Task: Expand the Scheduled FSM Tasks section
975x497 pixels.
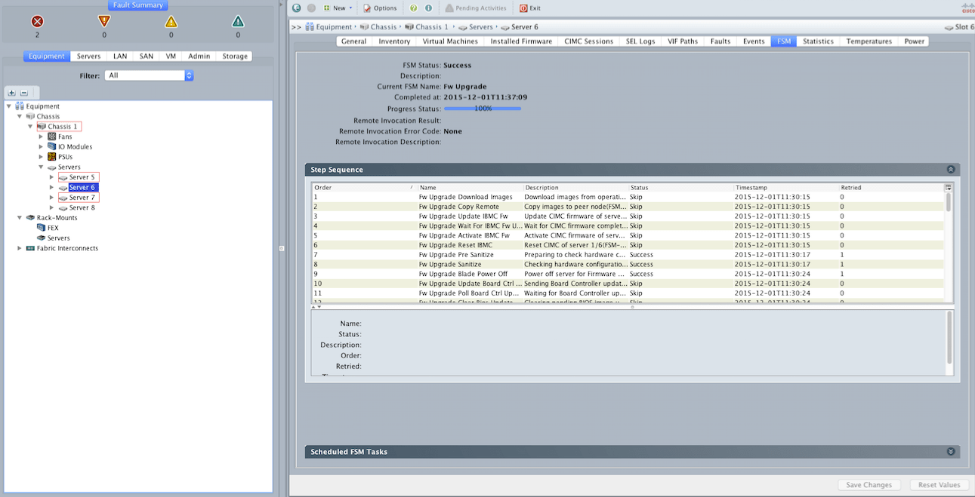Action: pos(950,451)
